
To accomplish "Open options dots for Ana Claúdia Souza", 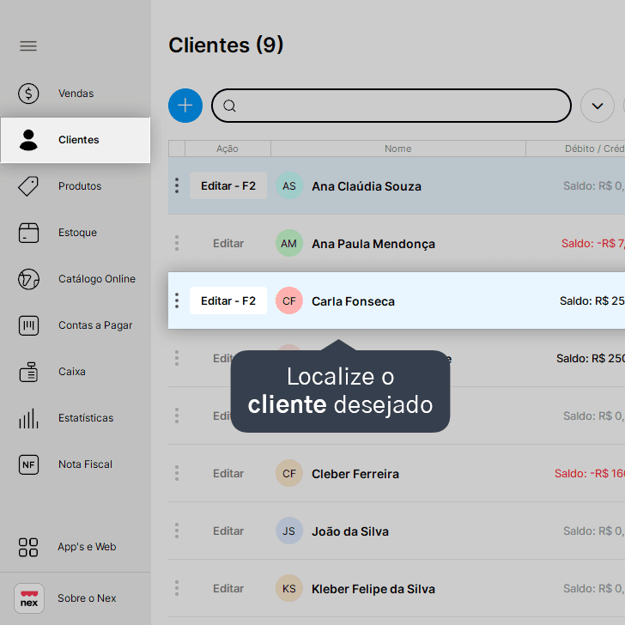I will pyautogui.click(x=177, y=185).
